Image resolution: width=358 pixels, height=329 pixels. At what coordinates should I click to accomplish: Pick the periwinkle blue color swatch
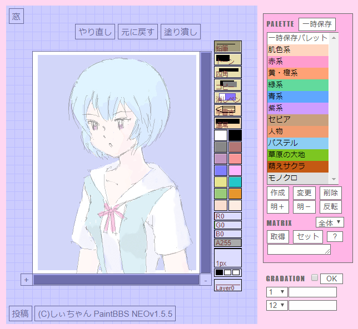pos(221,170)
